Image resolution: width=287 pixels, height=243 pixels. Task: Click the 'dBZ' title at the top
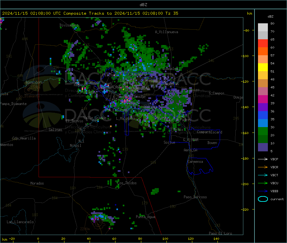coord(143,5)
